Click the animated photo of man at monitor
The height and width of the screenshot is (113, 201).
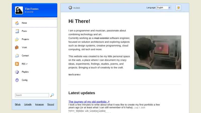[x=158, y=52]
